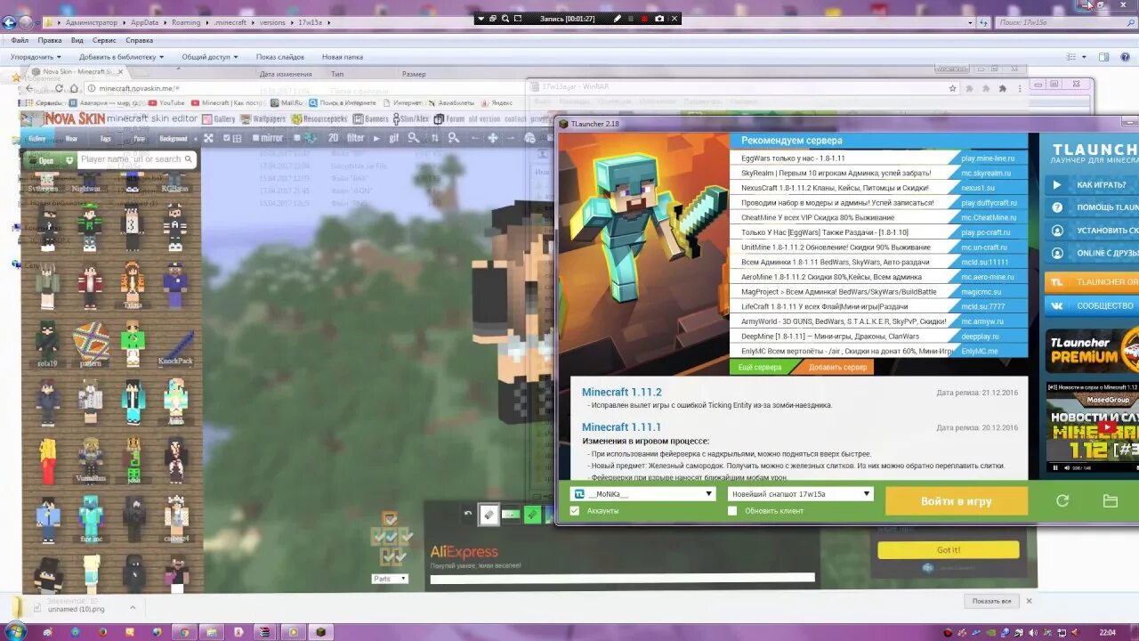Screen dimensions: 1139x641
Task: Click screen recorder camera icon
Action: [x=659, y=18]
